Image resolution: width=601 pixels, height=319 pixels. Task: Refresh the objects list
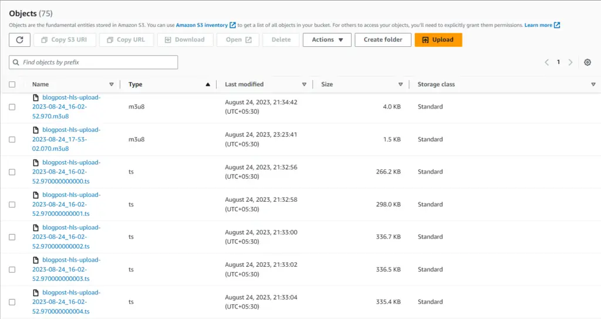(19, 40)
